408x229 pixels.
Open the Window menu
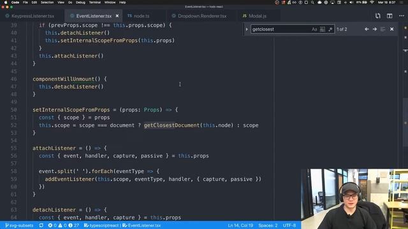[x=110, y=3]
